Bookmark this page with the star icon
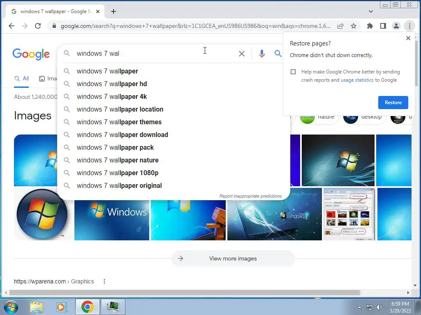421x315 pixels. click(x=354, y=26)
